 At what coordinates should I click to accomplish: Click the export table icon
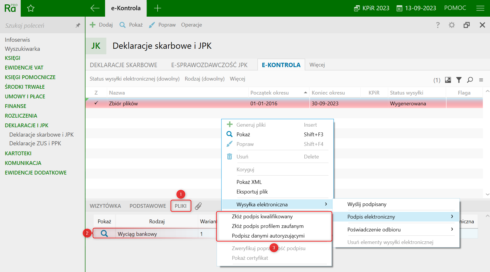pos(448,80)
